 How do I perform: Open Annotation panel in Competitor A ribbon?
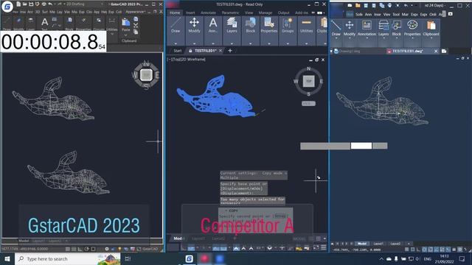tap(213, 26)
